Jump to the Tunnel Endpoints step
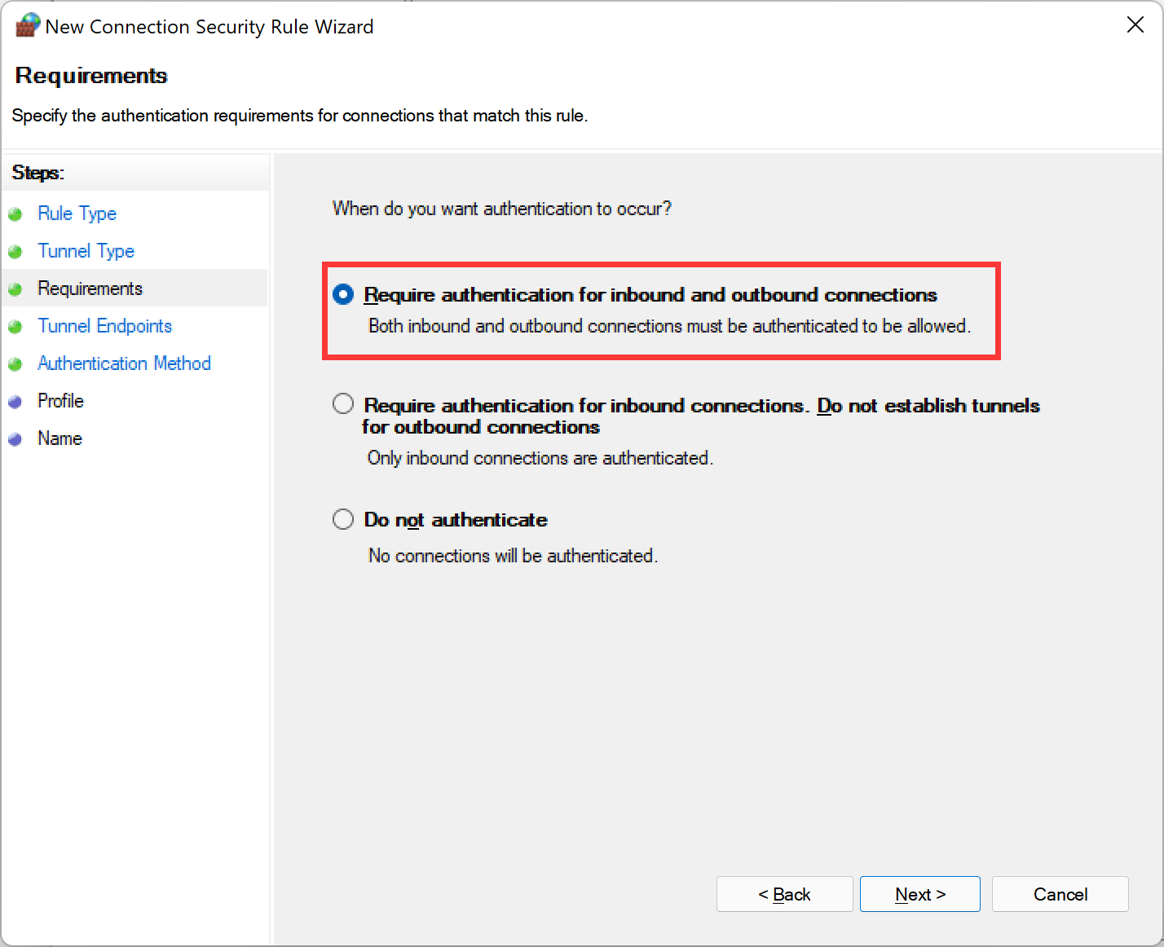The image size is (1164, 947). pyautogui.click(x=104, y=326)
